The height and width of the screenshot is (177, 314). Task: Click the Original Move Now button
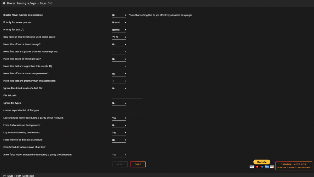coord(294,166)
